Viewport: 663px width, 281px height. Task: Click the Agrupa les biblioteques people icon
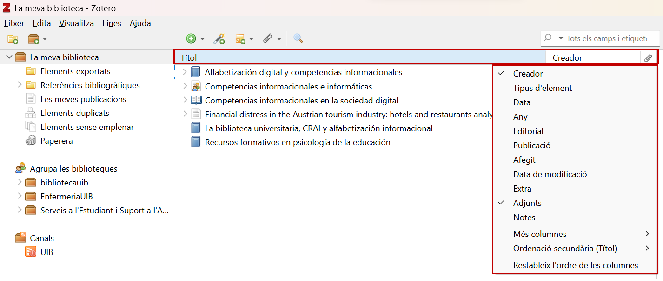pos(20,168)
